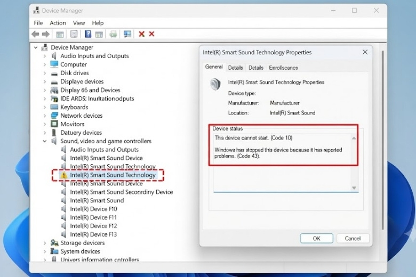Click Cancel in the Properties dialog
416x277 pixels.
pyautogui.click(x=353, y=238)
